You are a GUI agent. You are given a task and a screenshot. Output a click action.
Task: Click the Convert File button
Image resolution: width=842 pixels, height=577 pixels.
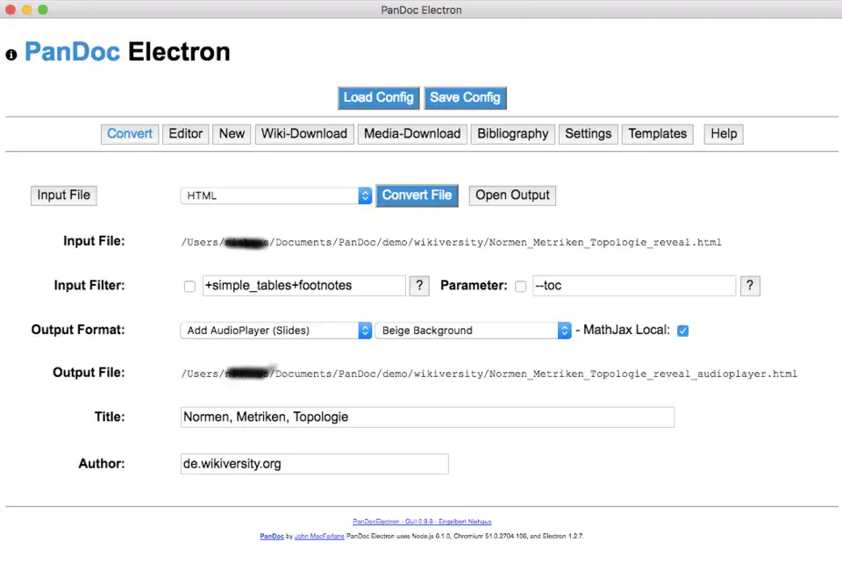coord(417,196)
